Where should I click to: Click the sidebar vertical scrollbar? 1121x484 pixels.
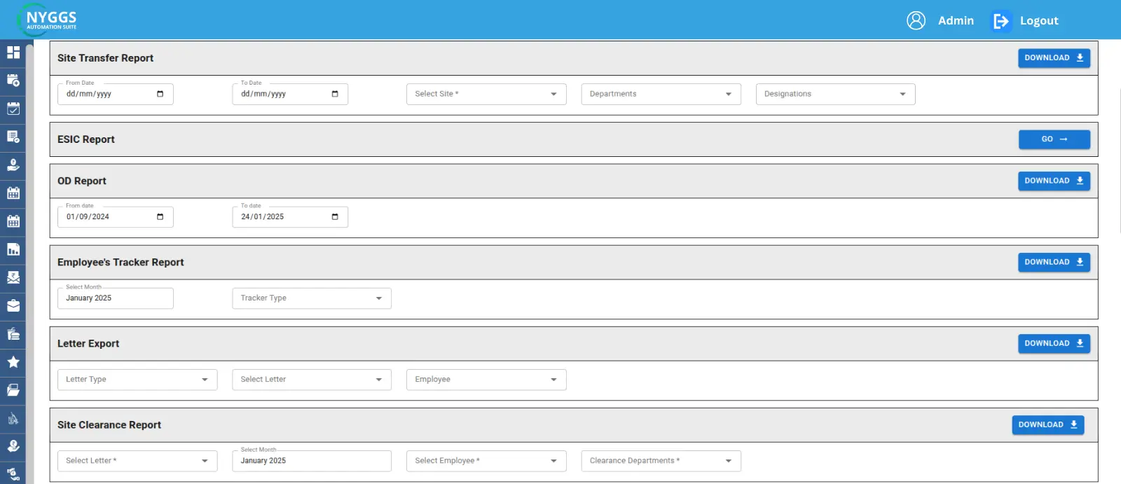[29, 263]
